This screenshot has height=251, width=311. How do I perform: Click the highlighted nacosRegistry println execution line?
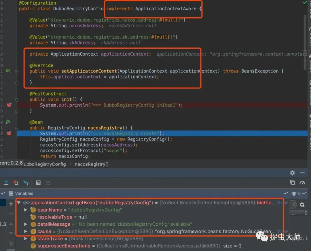162,134
